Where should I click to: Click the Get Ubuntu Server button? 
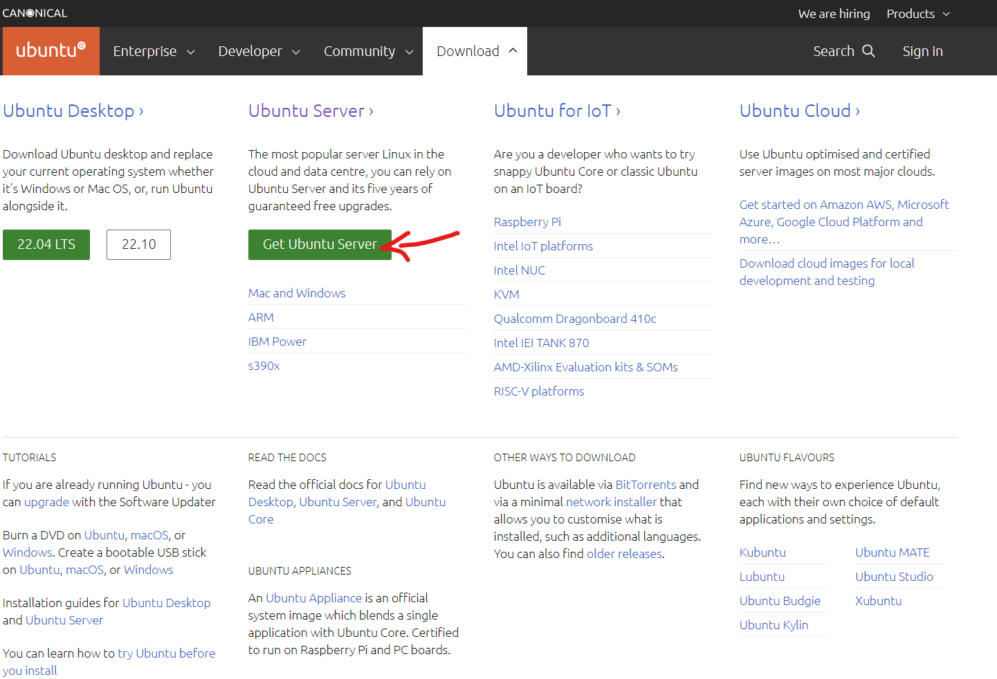[x=320, y=245]
